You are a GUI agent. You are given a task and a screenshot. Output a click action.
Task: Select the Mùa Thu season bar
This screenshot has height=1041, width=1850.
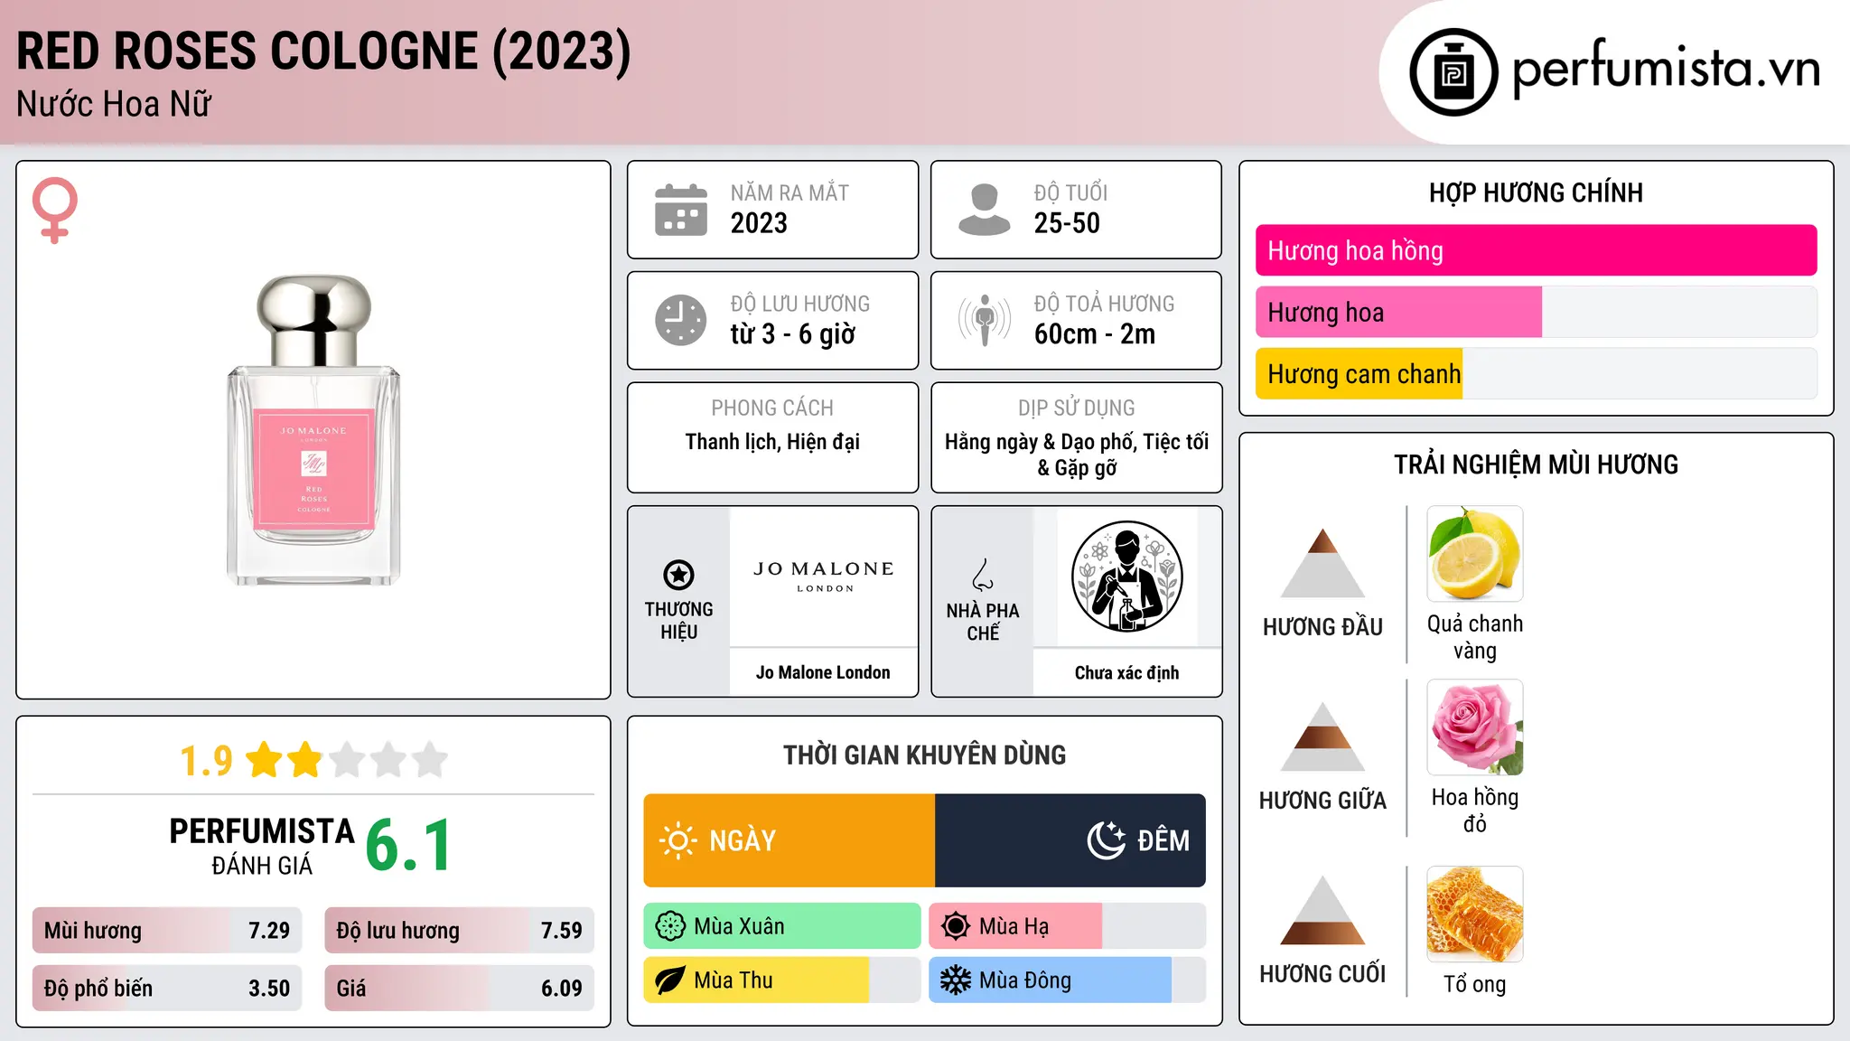pyautogui.click(x=782, y=980)
